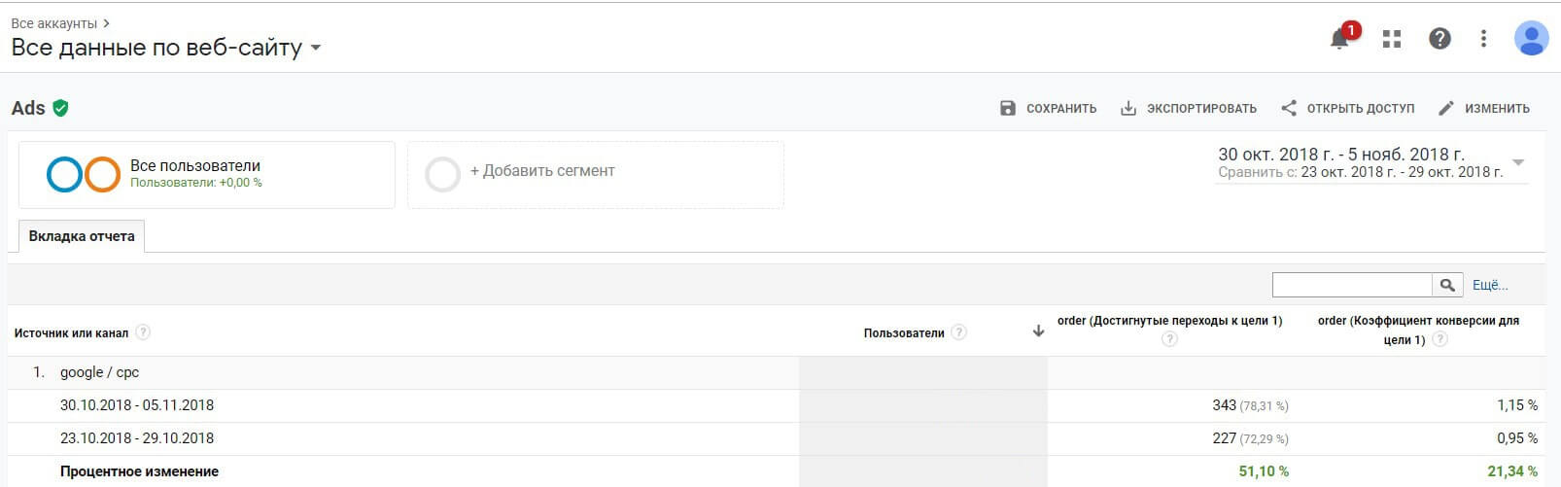Edit the report using Изменить

click(x=1483, y=109)
